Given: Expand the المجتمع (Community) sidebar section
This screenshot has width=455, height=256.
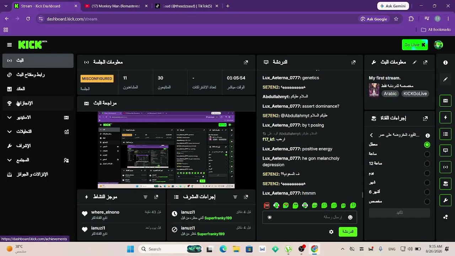Looking at the screenshot, I should [x=38, y=160].
